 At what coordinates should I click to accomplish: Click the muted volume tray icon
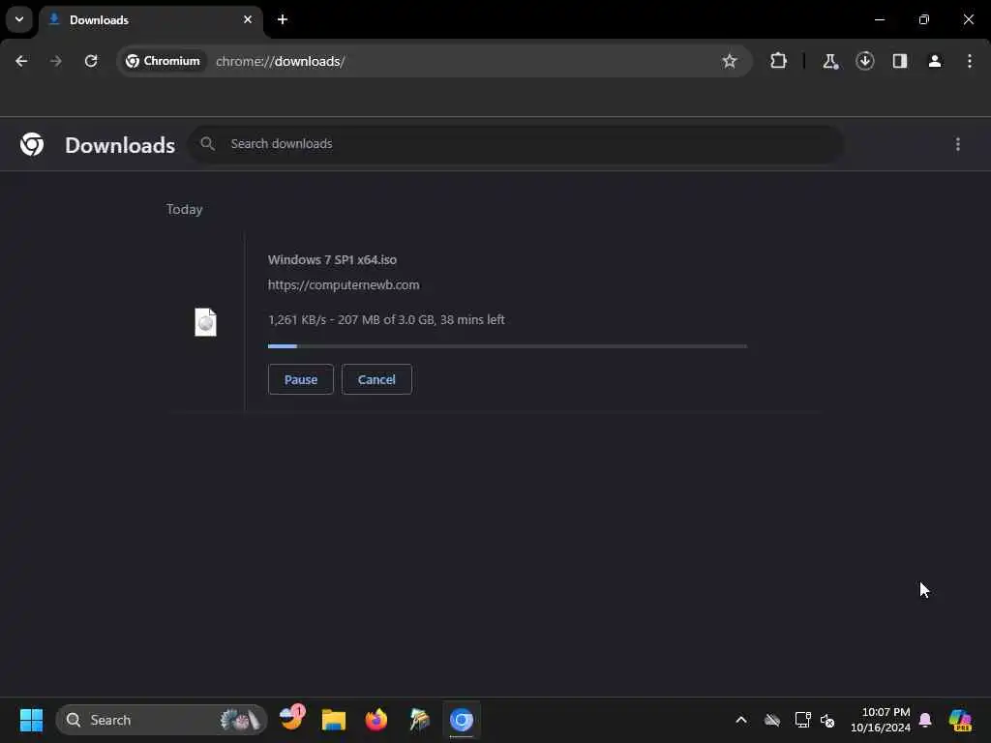click(827, 720)
